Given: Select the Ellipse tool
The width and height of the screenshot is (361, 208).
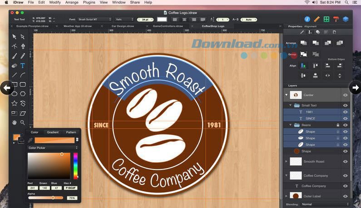Looking at the screenshot, I should coord(14,94).
